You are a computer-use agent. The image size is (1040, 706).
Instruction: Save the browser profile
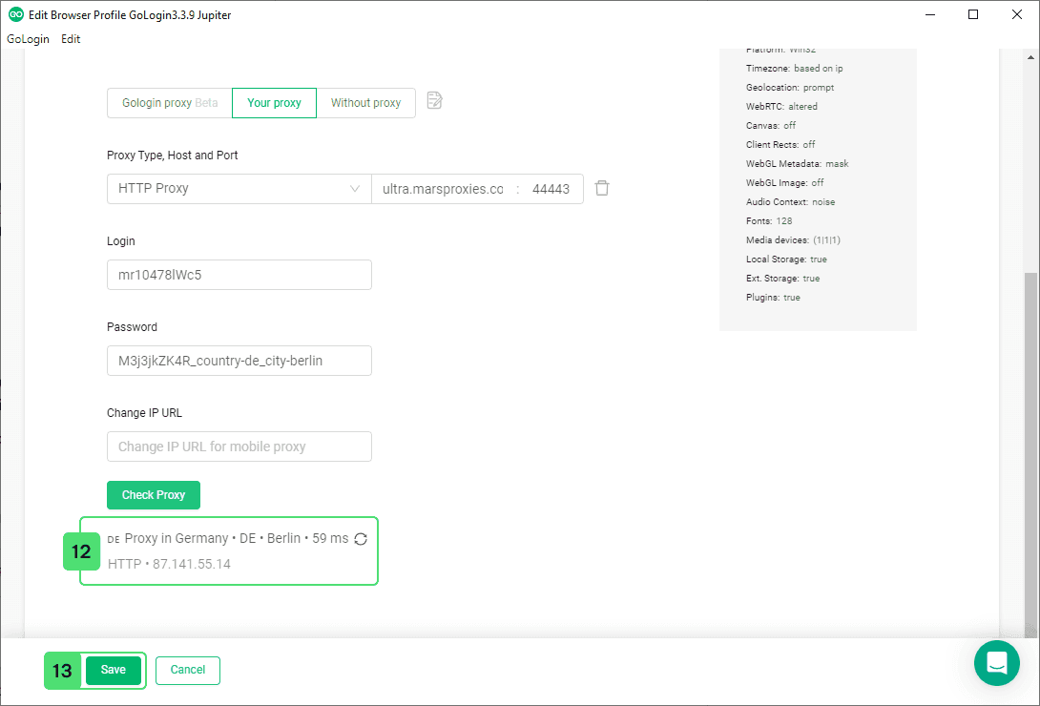point(113,670)
